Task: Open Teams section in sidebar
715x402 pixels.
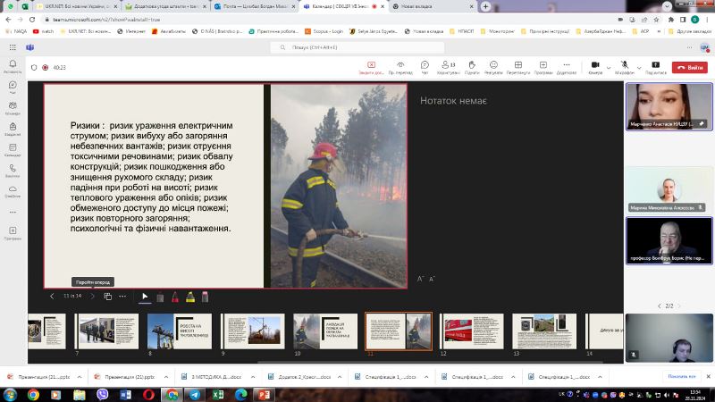Action: pyautogui.click(x=13, y=108)
